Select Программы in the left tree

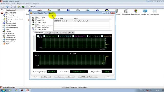click(10, 36)
